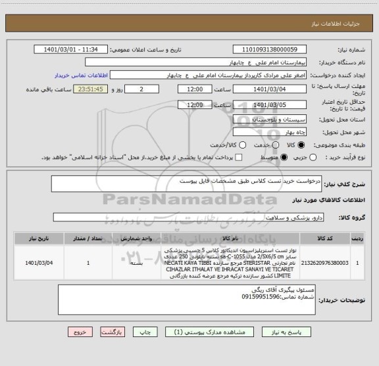Click the نام کالا column header

[230, 239]
